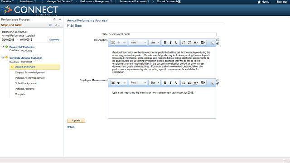Click Sign out

pos(282,2)
